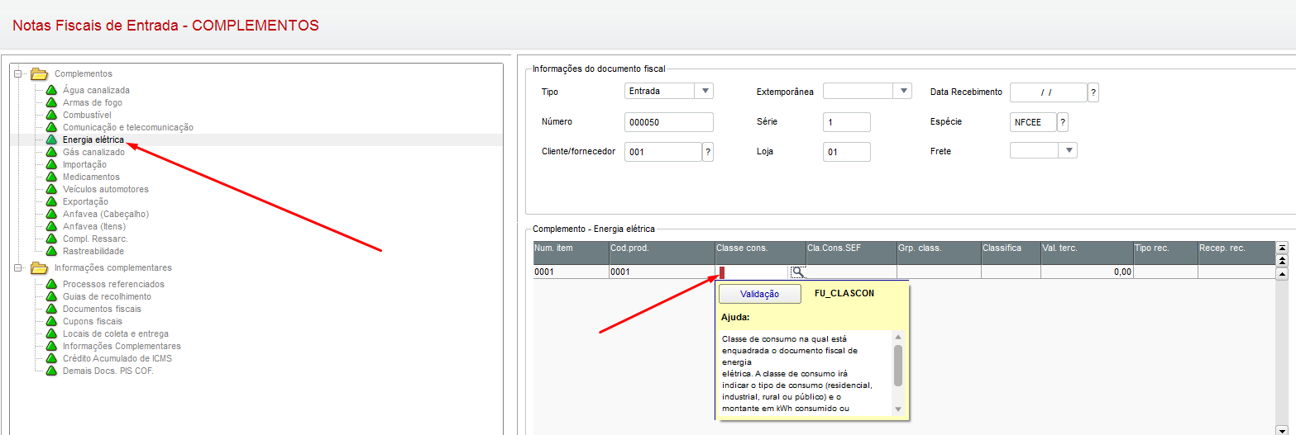This screenshot has width=1296, height=435.
Task: Select the Importação tree item
Action: click(84, 164)
